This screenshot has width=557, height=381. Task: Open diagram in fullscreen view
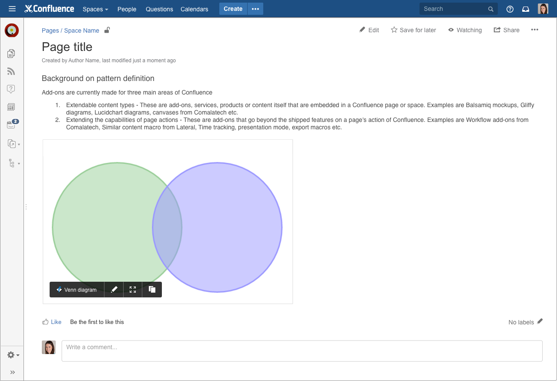133,290
